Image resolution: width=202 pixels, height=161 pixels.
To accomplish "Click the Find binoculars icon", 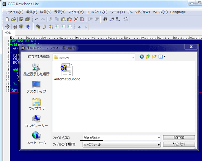I will [x=105, y=19].
